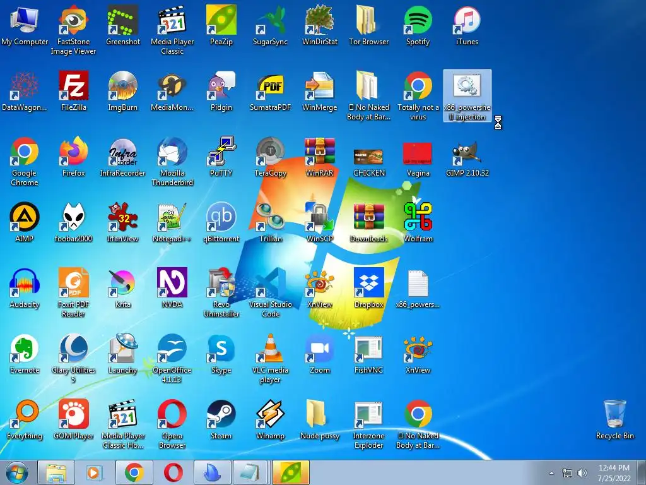Viewport: 646px width, 485px height.
Task: Open Windows Explorer from the taskbar
Action: pos(56,472)
